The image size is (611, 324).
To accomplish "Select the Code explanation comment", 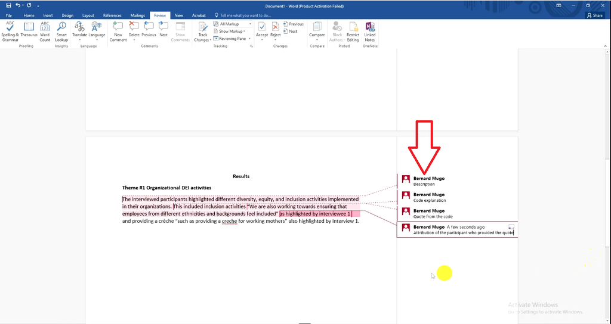I will [458, 197].
